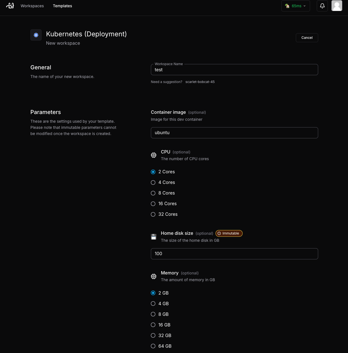Open the user avatar menu
The height and width of the screenshot is (353, 348).
[x=337, y=6]
